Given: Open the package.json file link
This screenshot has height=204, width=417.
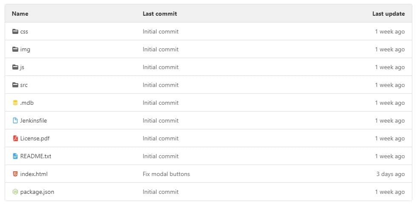Looking at the screenshot, I should click(x=37, y=192).
